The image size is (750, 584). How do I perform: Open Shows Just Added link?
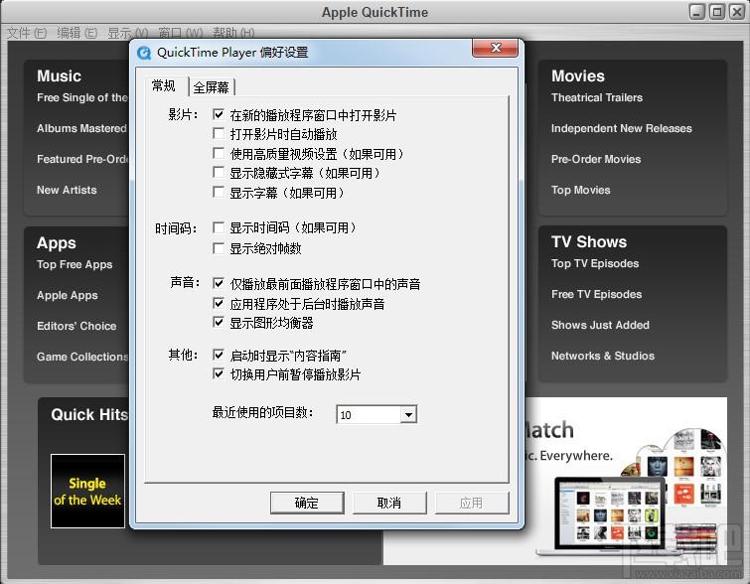click(x=600, y=325)
